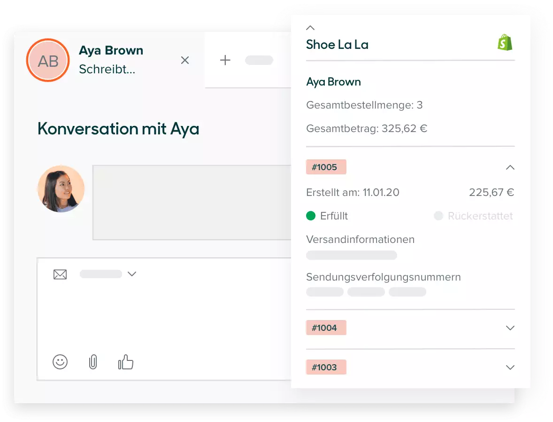Click the 'Schreibt...' typing status
The width and height of the screenshot is (553, 422).
coord(107,69)
